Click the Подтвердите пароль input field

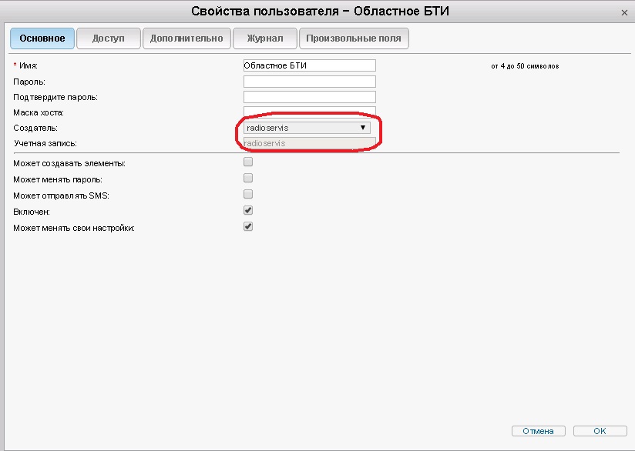[308, 97]
